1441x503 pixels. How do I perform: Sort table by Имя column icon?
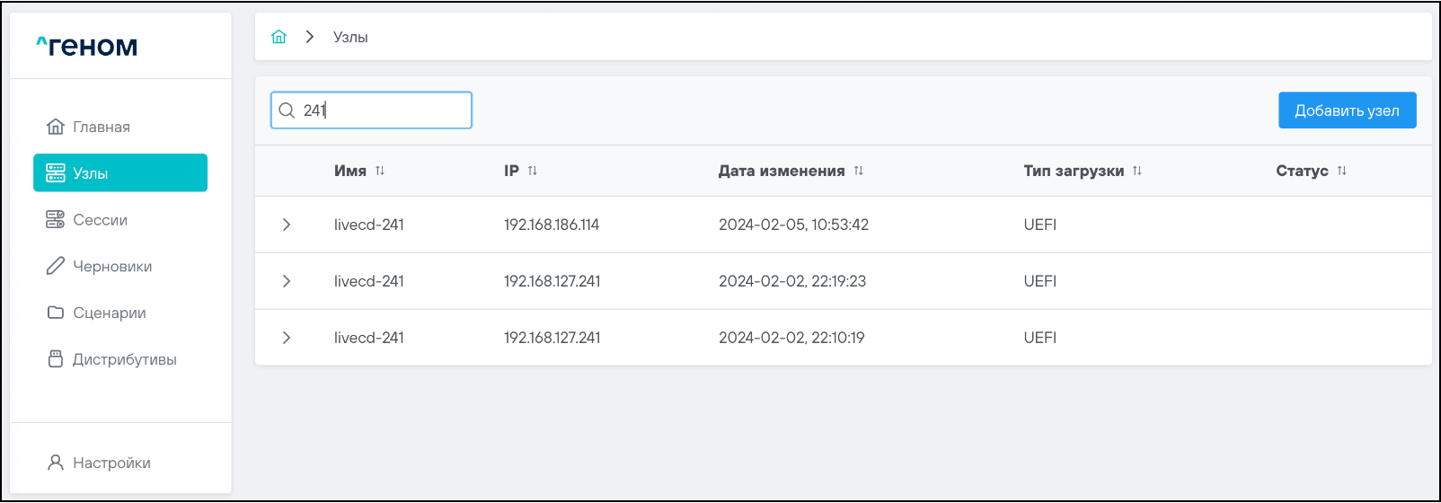click(x=380, y=171)
